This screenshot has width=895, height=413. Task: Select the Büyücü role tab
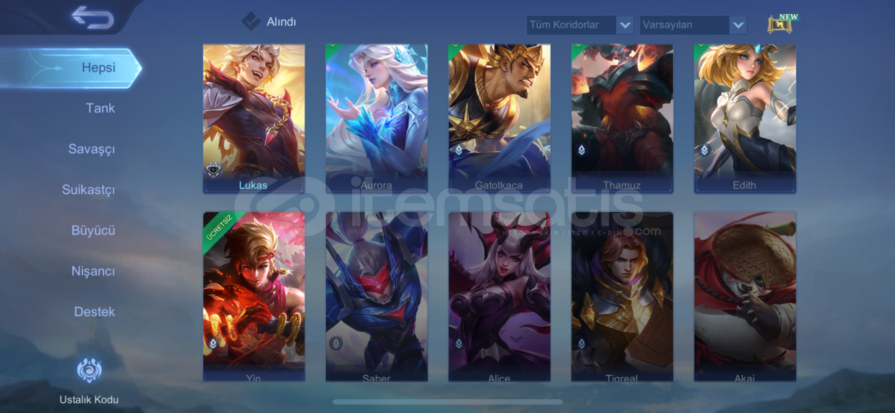click(x=93, y=230)
